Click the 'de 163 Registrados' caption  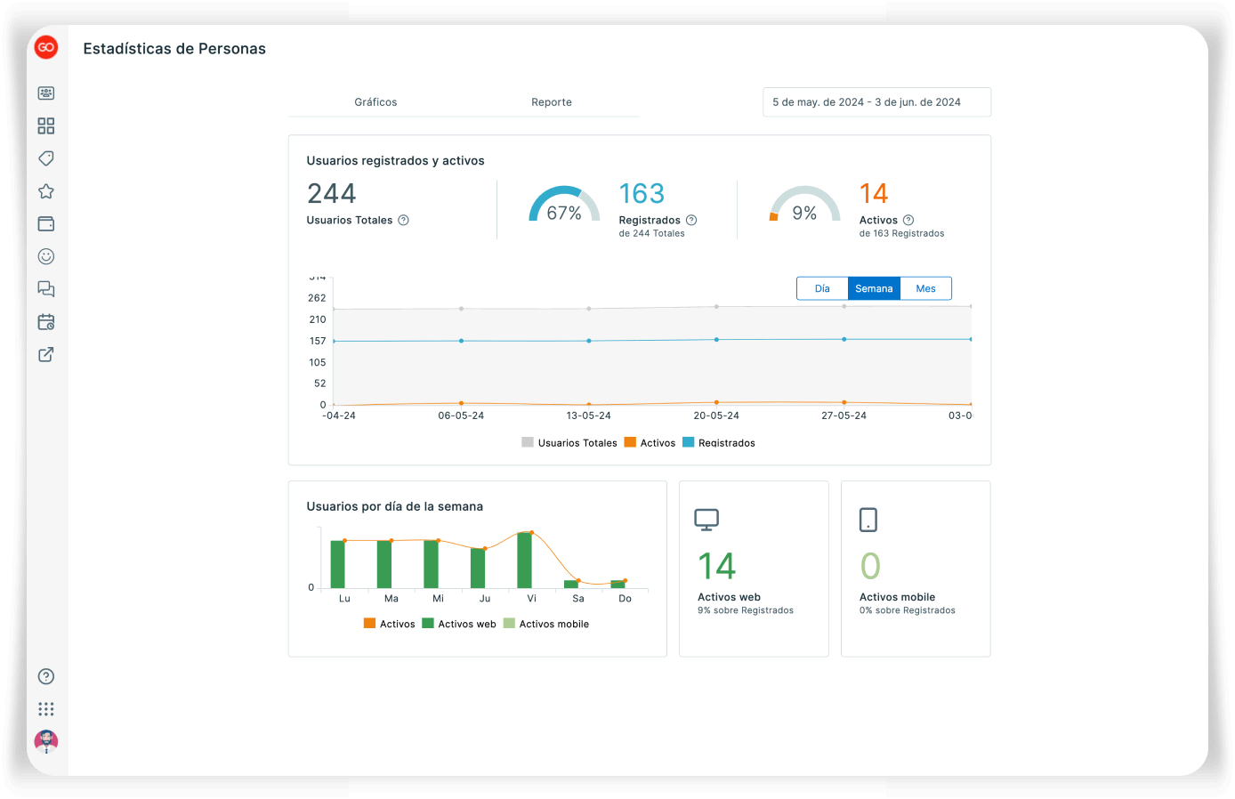point(902,234)
